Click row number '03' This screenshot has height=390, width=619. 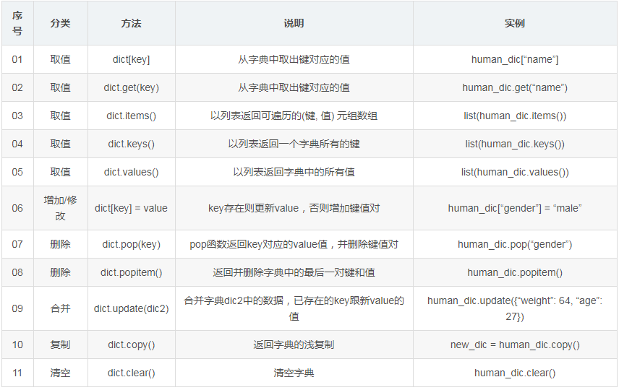(17, 116)
